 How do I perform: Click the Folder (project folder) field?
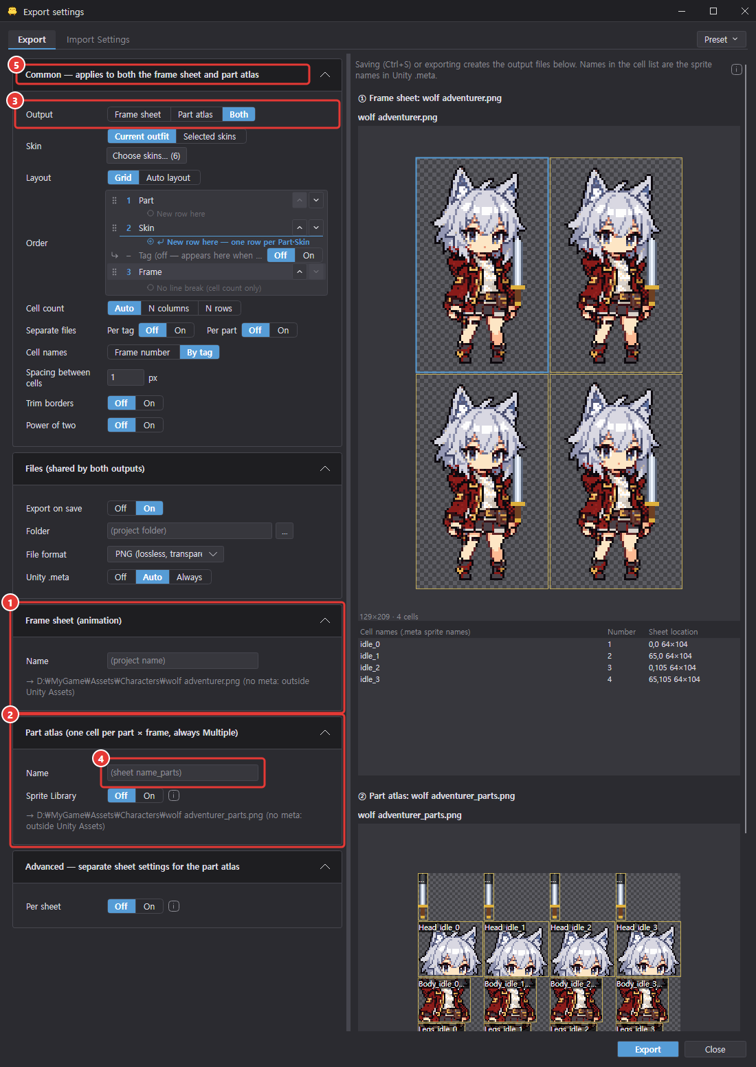[x=190, y=531]
